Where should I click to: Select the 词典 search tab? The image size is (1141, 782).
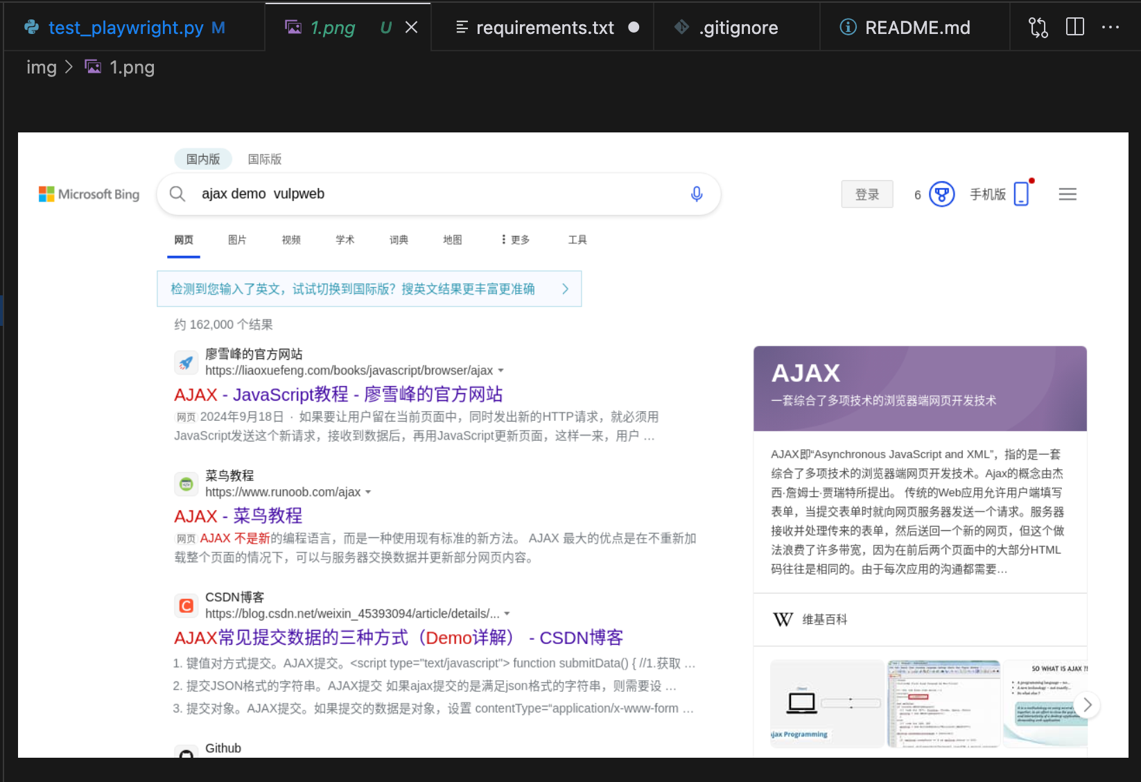[x=399, y=240]
